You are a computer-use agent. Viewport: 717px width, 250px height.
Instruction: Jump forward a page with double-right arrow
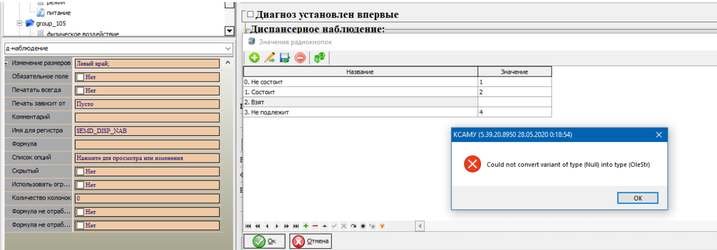(x=286, y=226)
